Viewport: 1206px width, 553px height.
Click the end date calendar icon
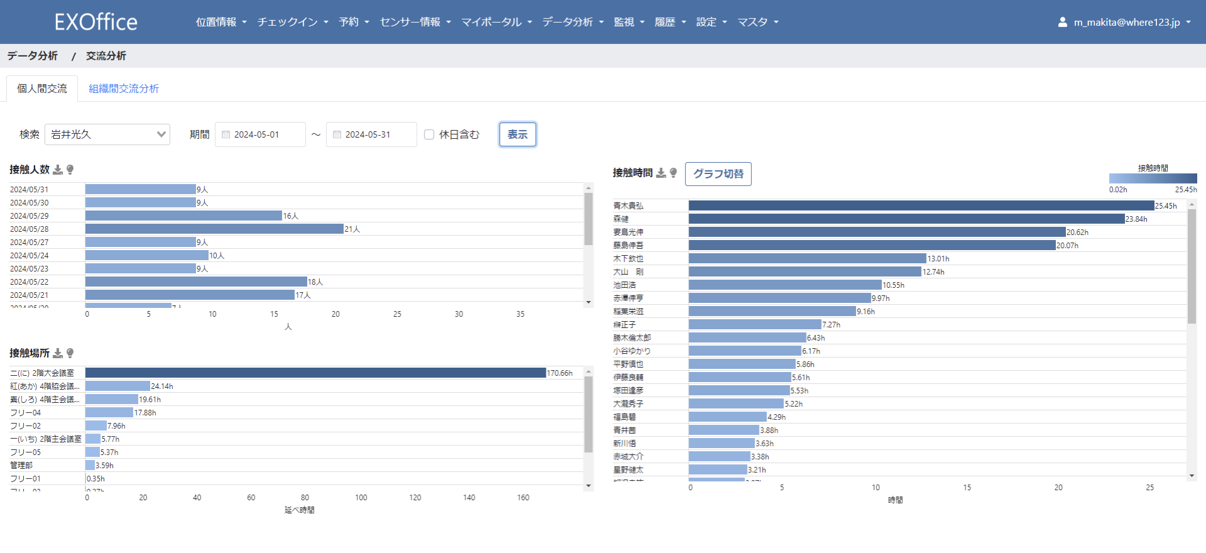tap(337, 134)
